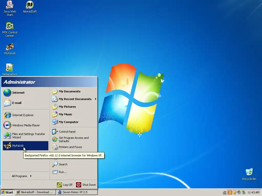
Task: Click the Shut Down button
Action: (86, 185)
